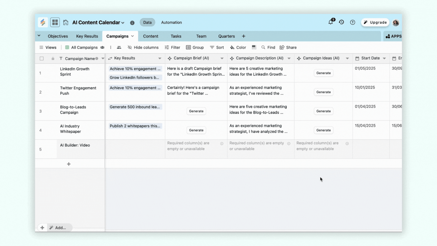Click the row height icon in toolbar
437x246 pixels.
(254, 47)
